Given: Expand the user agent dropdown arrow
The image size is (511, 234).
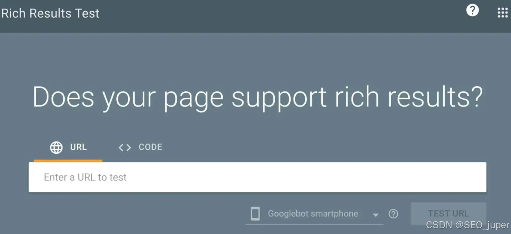Looking at the screenshot, I should pos(376,215).
